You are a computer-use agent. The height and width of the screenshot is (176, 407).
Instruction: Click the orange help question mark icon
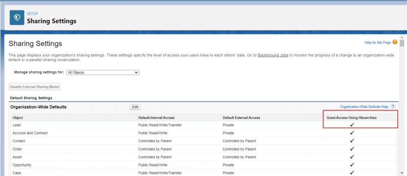coord(395,42)
